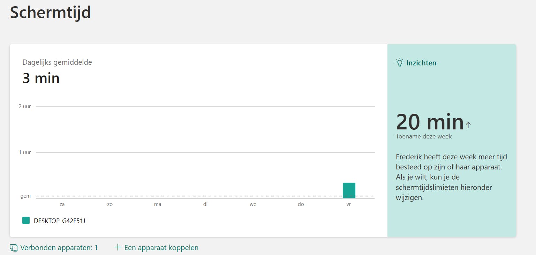Click the 'do' day label on chart
Image resolution: width=536 pixels, height=255 pixels.
pos(301,204)
